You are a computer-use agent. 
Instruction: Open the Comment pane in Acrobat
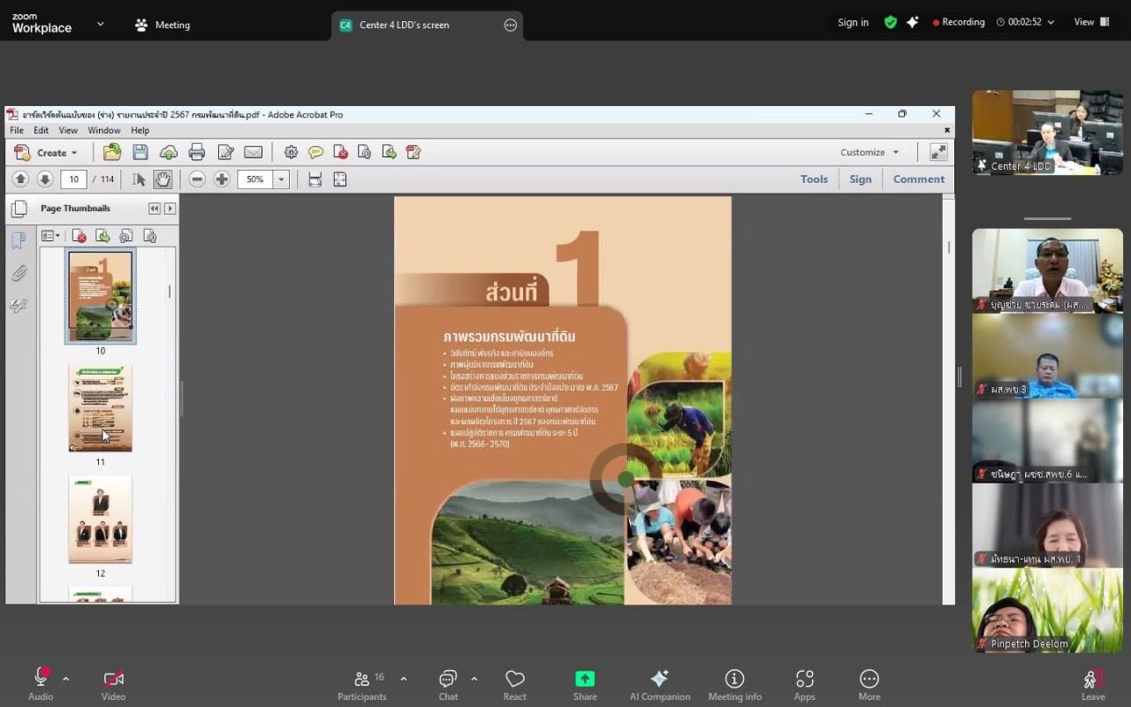tap(919, 179)
